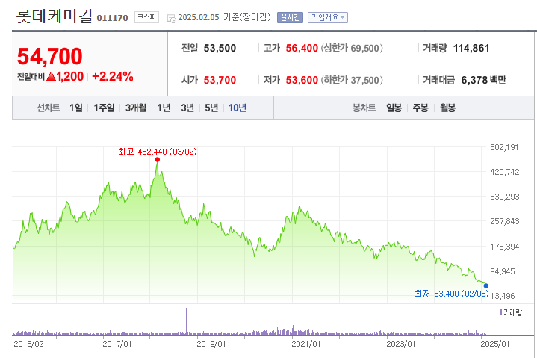Show the 주봉 candle chart
The image size is (537, 358).
pos(420,108)
